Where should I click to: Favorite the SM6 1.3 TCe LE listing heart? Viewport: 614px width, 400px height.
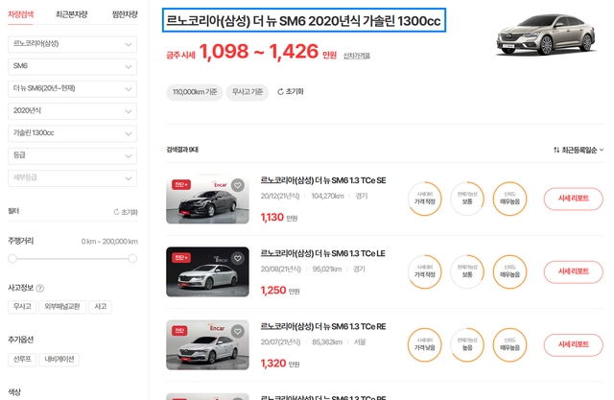coord(238,258)
